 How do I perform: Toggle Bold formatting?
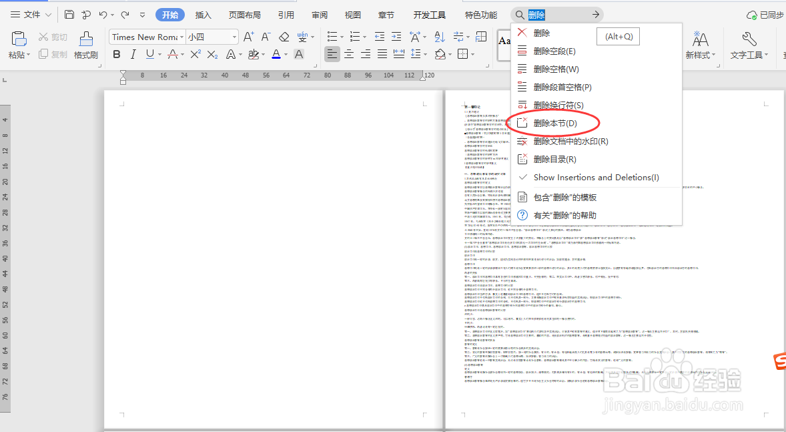click(117, 54)
